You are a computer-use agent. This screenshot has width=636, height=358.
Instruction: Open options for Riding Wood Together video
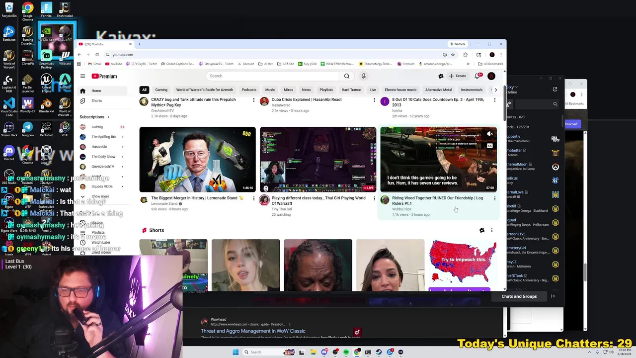coord(494,198)
